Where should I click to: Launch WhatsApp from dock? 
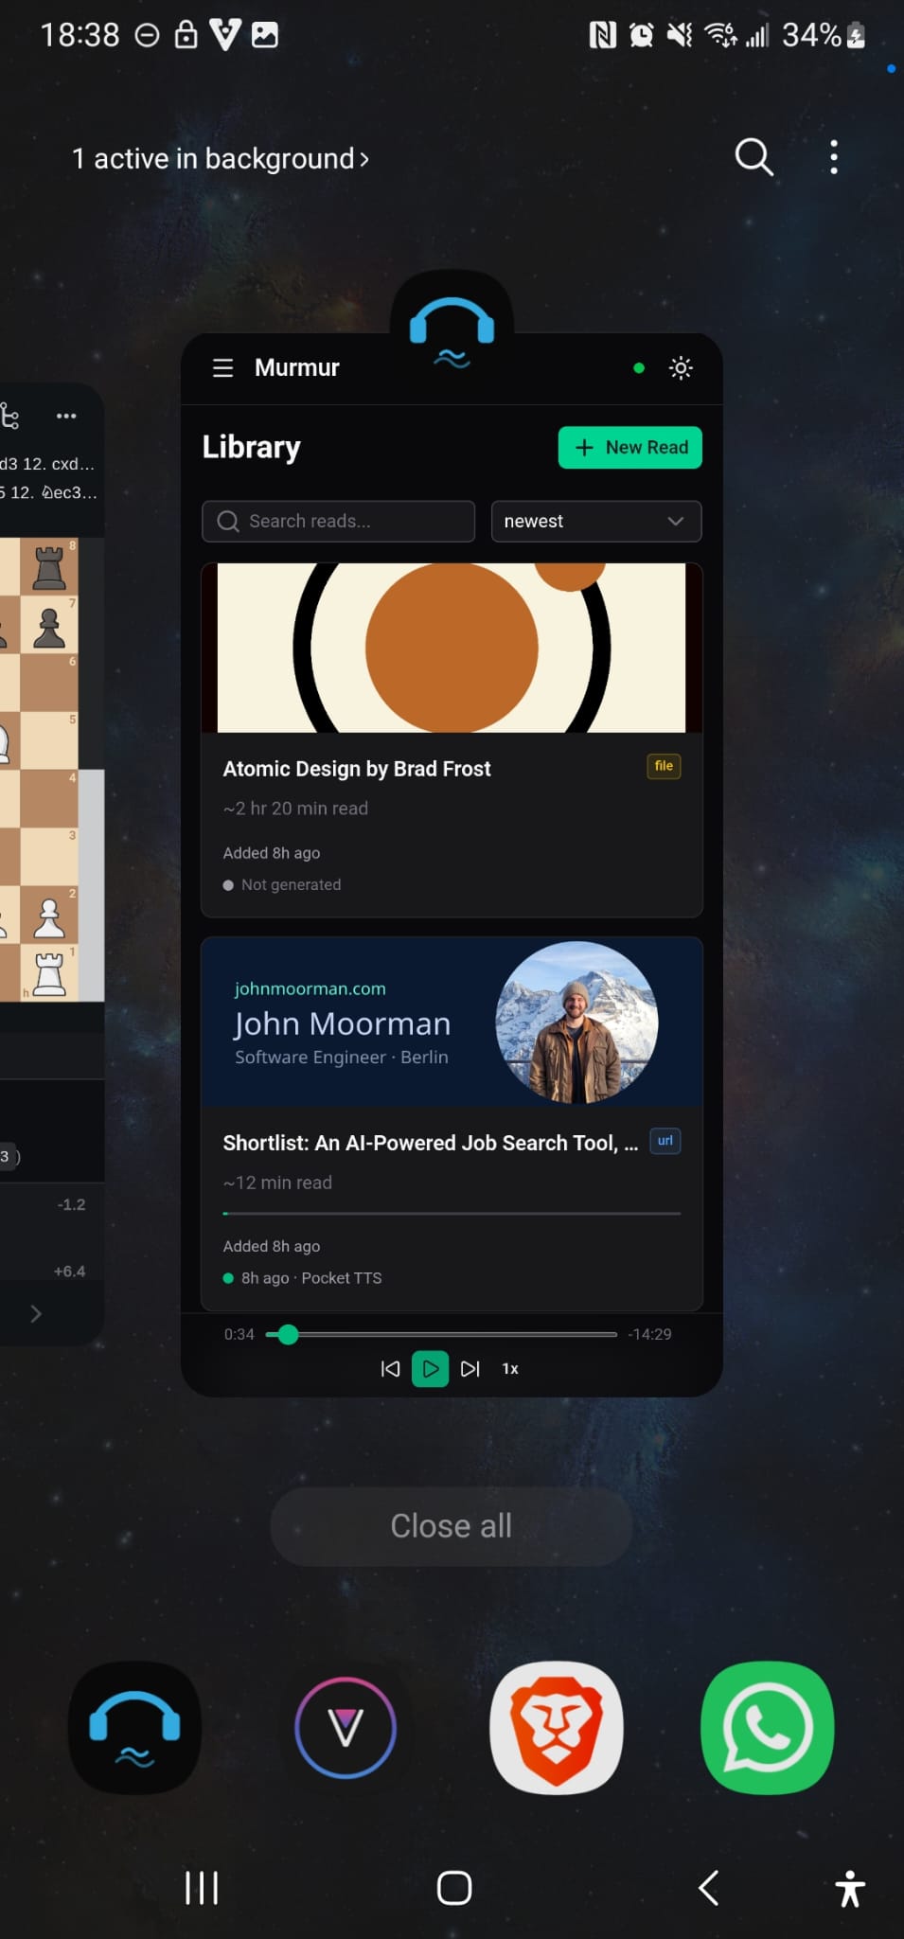pos(768,1728)
